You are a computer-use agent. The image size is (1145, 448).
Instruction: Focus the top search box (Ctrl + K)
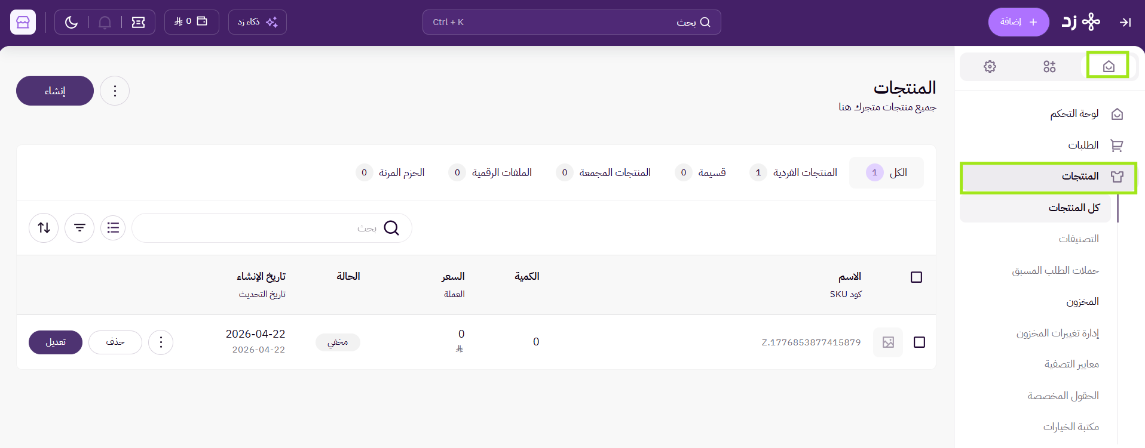(571, 22)
